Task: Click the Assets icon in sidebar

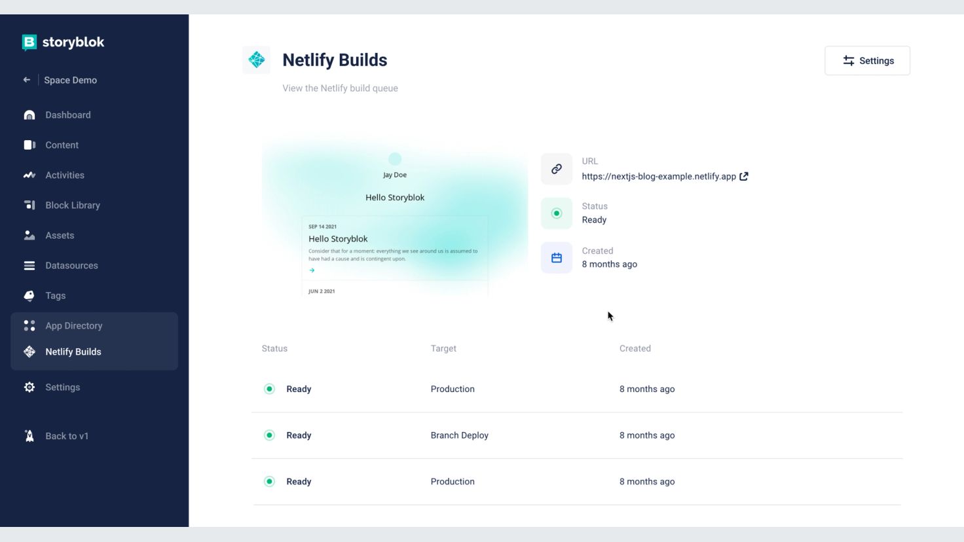Action: pos(29,236)
